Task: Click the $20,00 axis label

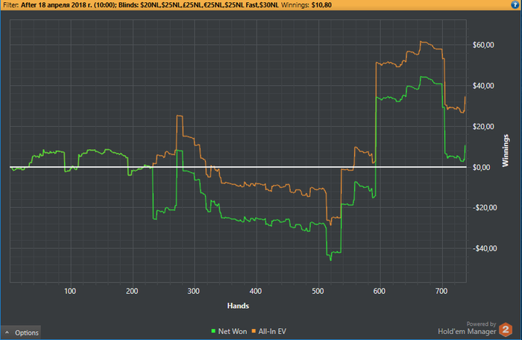Action: (x=483, y=127)
